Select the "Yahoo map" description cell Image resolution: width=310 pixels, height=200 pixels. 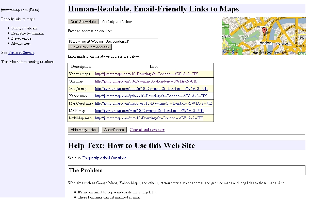click(81, 96)
